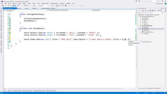The height and width of the screenshot is (94, 167).
Task: Expand Item.cs in Solution Explorer
Action: (x=140, y=21)
